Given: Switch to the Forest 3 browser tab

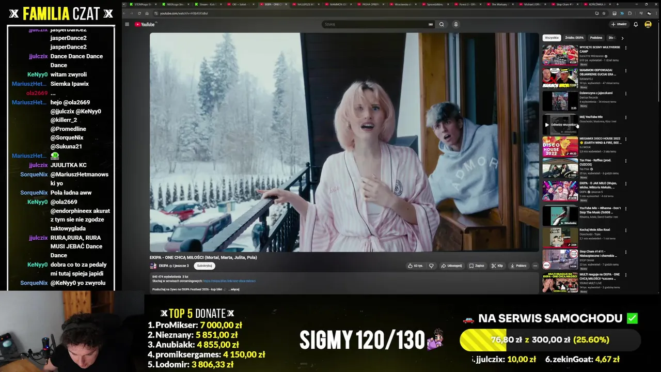Looking at the screenshot, I should pos(467,4).
